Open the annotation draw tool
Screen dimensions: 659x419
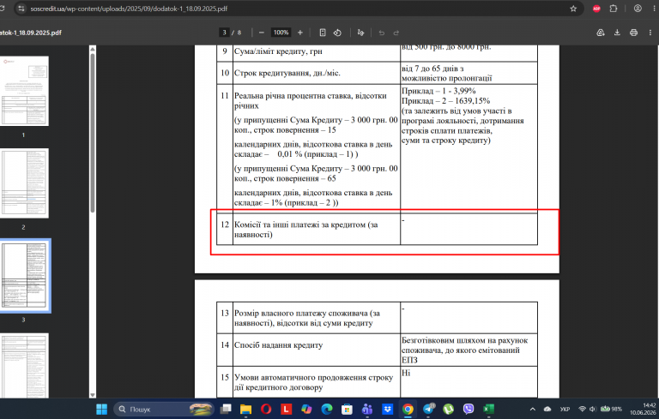click(360, 33)
